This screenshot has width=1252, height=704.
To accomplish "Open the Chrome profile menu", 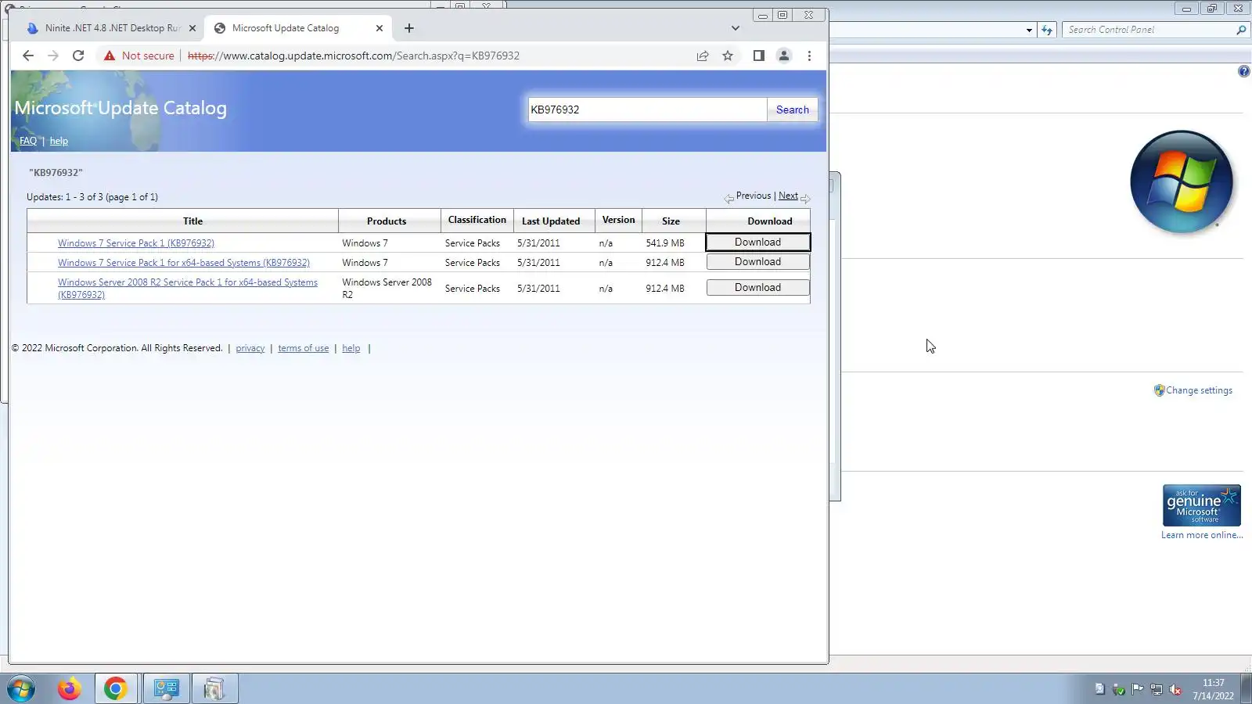I will pos(783,56).
